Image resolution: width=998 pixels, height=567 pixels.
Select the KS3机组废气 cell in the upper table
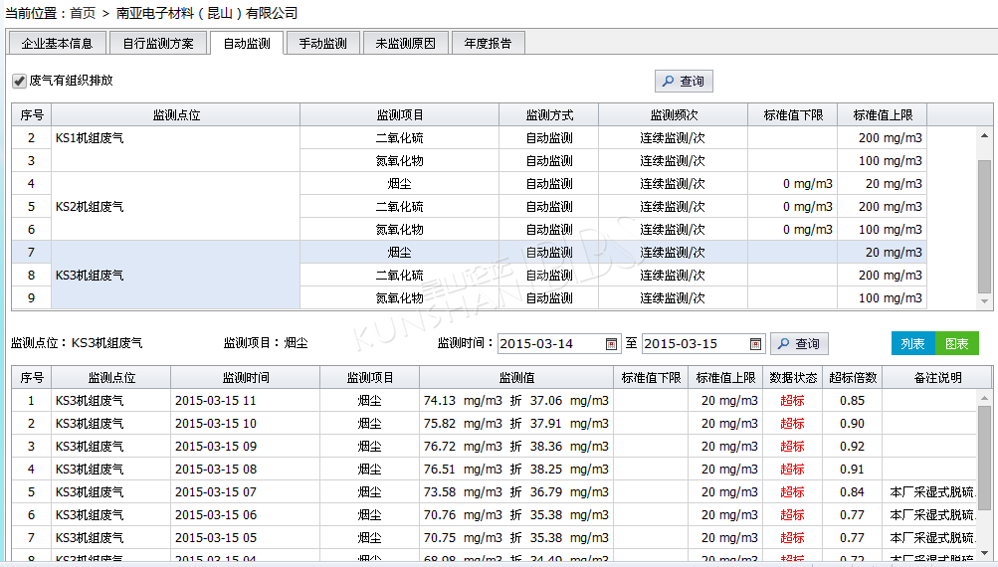pyautogui.click(x=176, y=275)
